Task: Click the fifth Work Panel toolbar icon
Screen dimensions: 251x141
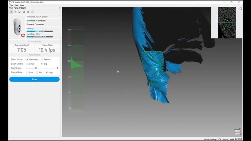Action: 28,12
